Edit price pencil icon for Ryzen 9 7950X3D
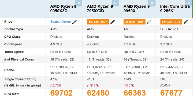This screenshot has height=96, width=193. 113,22
